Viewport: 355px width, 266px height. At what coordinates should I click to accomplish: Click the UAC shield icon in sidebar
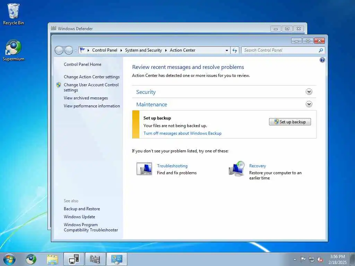pos(59,85)
